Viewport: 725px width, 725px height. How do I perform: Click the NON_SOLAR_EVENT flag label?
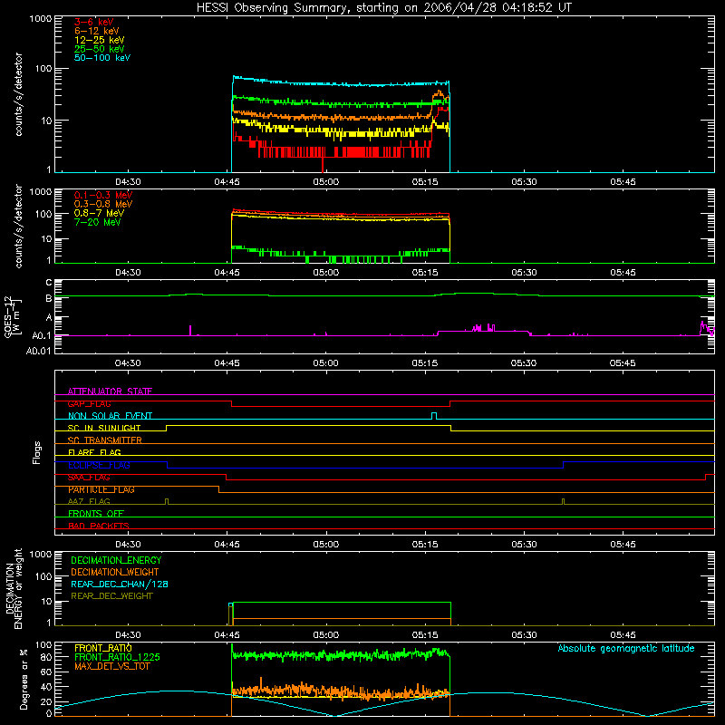(x=110, y=416)
